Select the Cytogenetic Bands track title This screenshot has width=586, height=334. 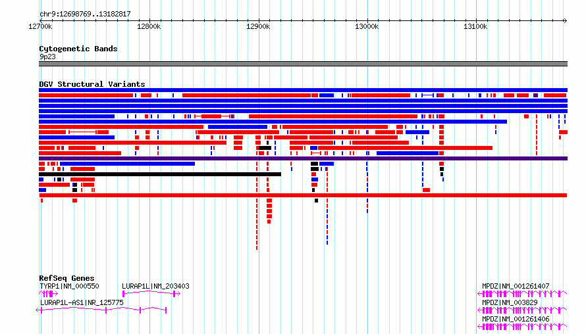[x=78, y=49]
